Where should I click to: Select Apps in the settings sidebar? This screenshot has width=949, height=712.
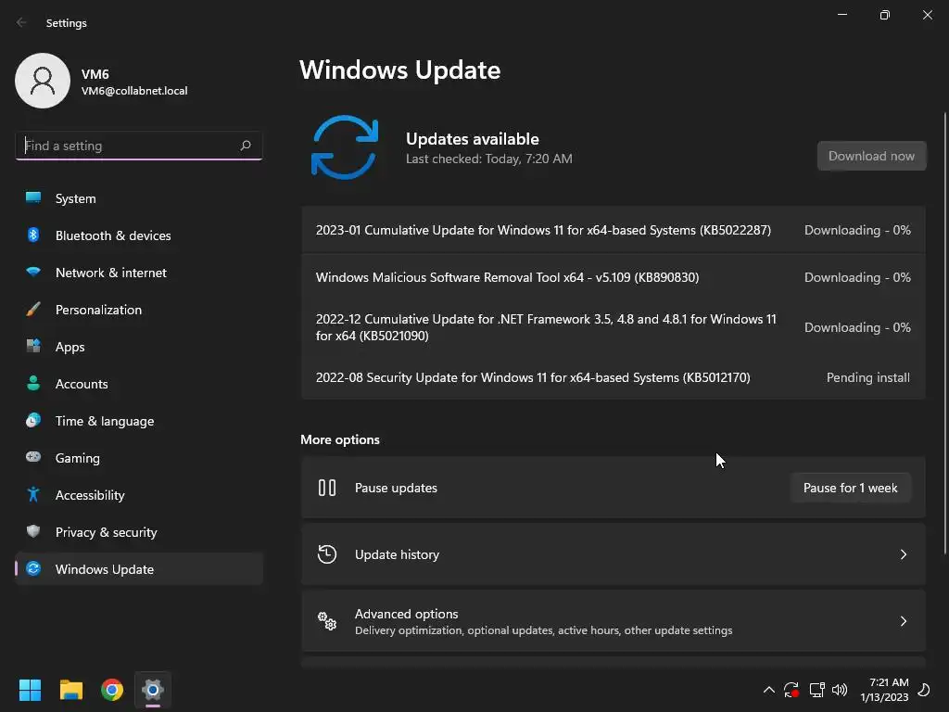[139, 347]
